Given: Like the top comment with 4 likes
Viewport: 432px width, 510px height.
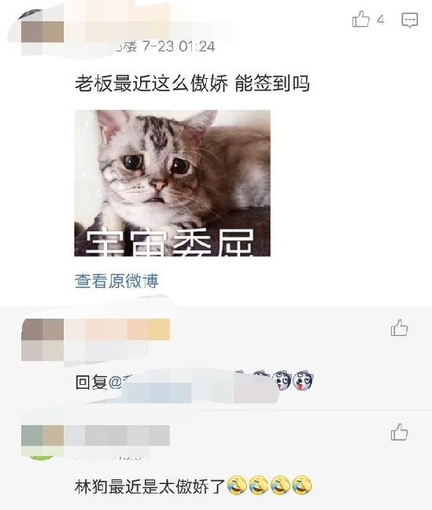Looking at the screenshot, I should click(360, 19).
